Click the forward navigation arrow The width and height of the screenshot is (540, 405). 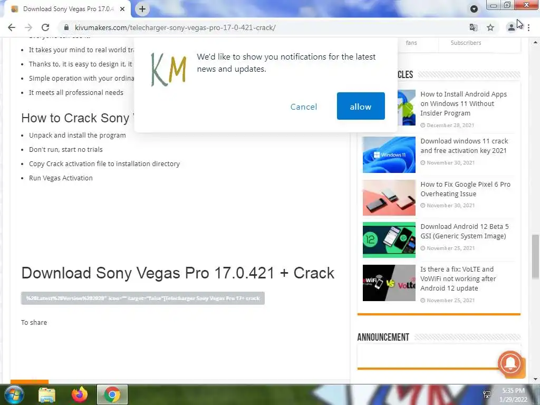click(28, 27)
